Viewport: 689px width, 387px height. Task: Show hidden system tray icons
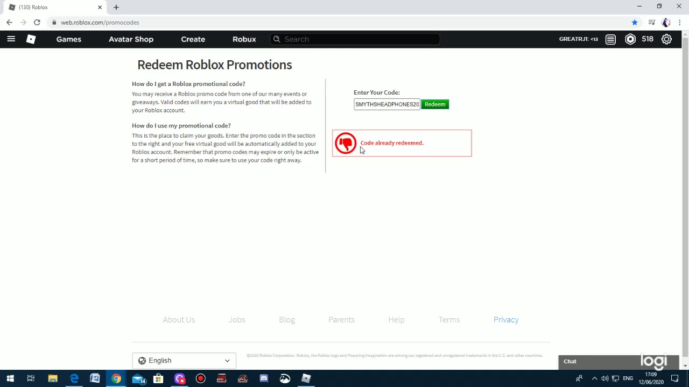coord(594,378)
